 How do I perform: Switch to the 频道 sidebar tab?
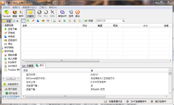tap(7, 21)
